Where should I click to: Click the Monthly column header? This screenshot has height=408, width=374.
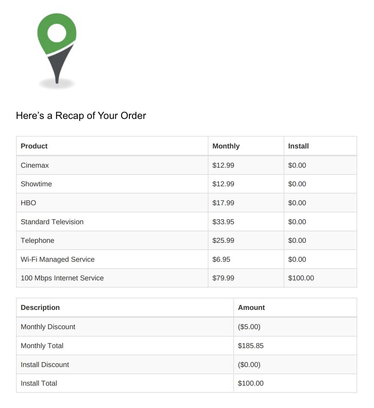click(226, 146)
